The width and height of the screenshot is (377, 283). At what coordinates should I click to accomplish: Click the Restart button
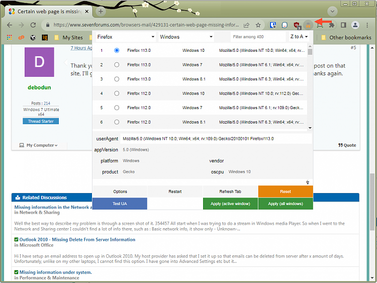click(x=175, y=192)
